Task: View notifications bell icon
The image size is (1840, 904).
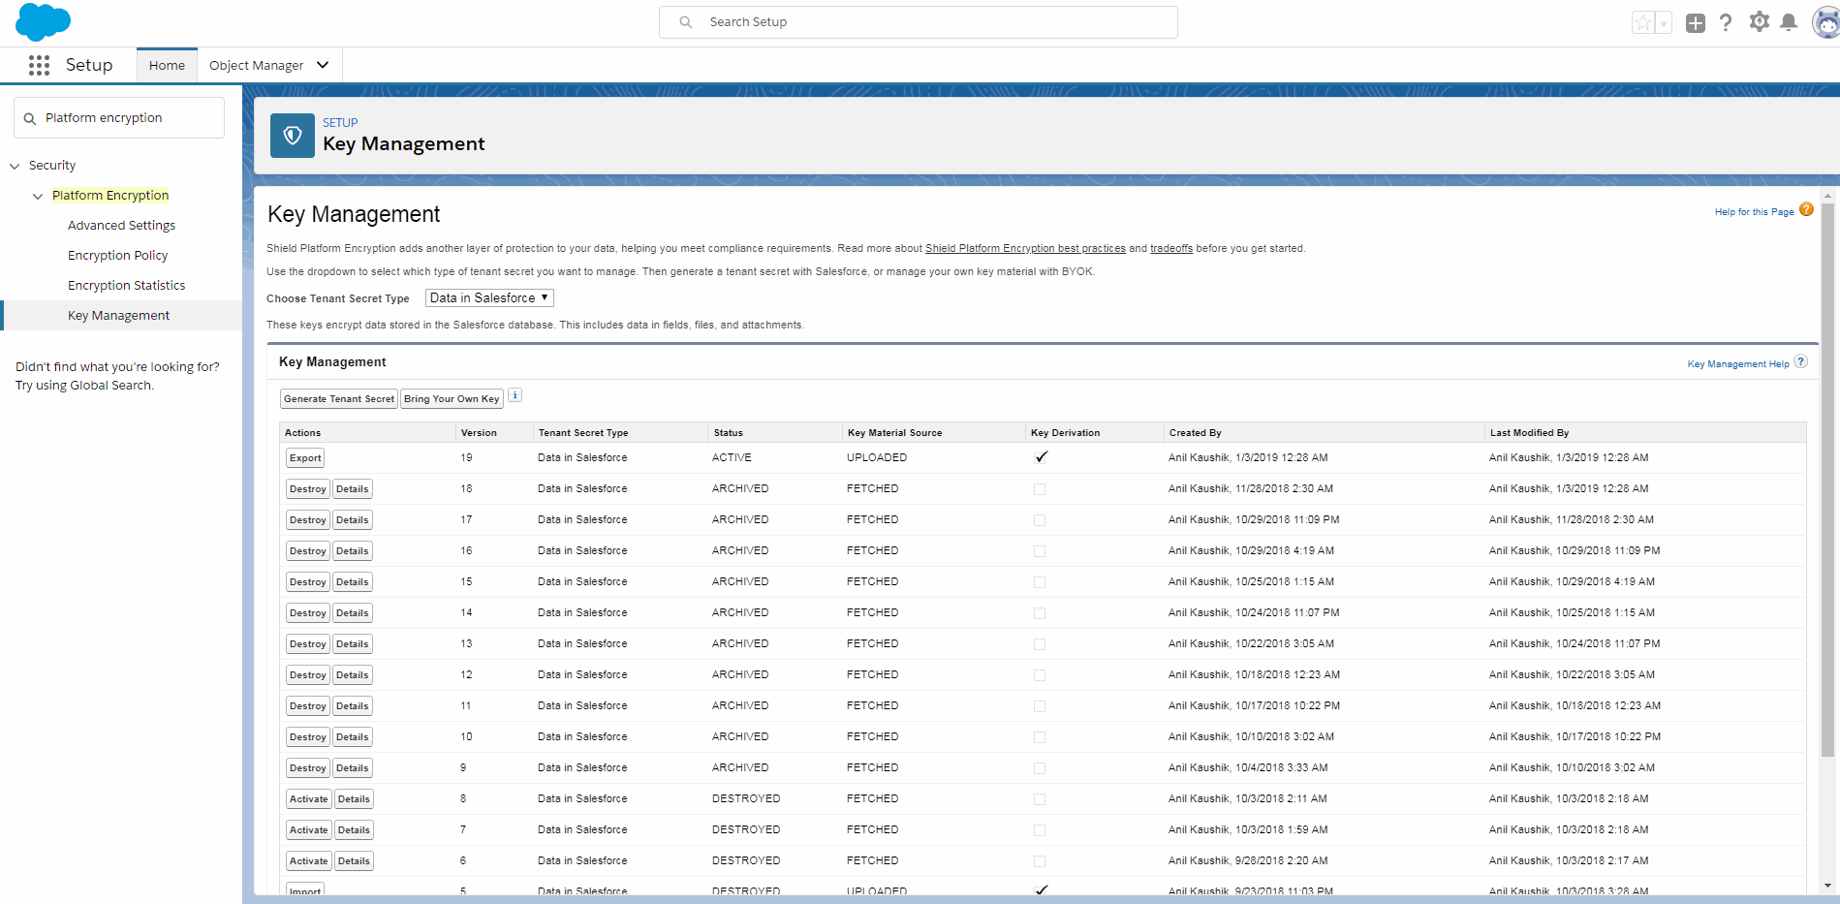Action: click(x=1789, y=22)
